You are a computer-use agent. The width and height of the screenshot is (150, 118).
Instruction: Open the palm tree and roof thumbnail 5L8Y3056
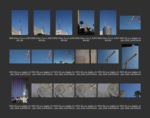pyautogui.click(x=130, y=90)
